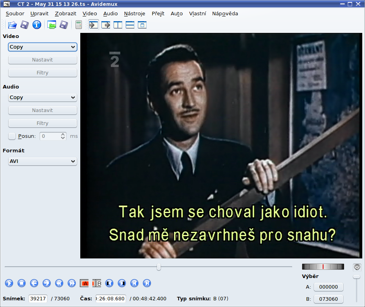Click the jog shuttle wheel control
365x307 pixels.
click(323, 267)
